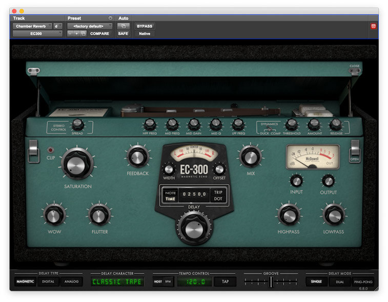This screenshot has height=302, width=388.
Task: Click the MID FREQ knob
Action: coord(172,124)
